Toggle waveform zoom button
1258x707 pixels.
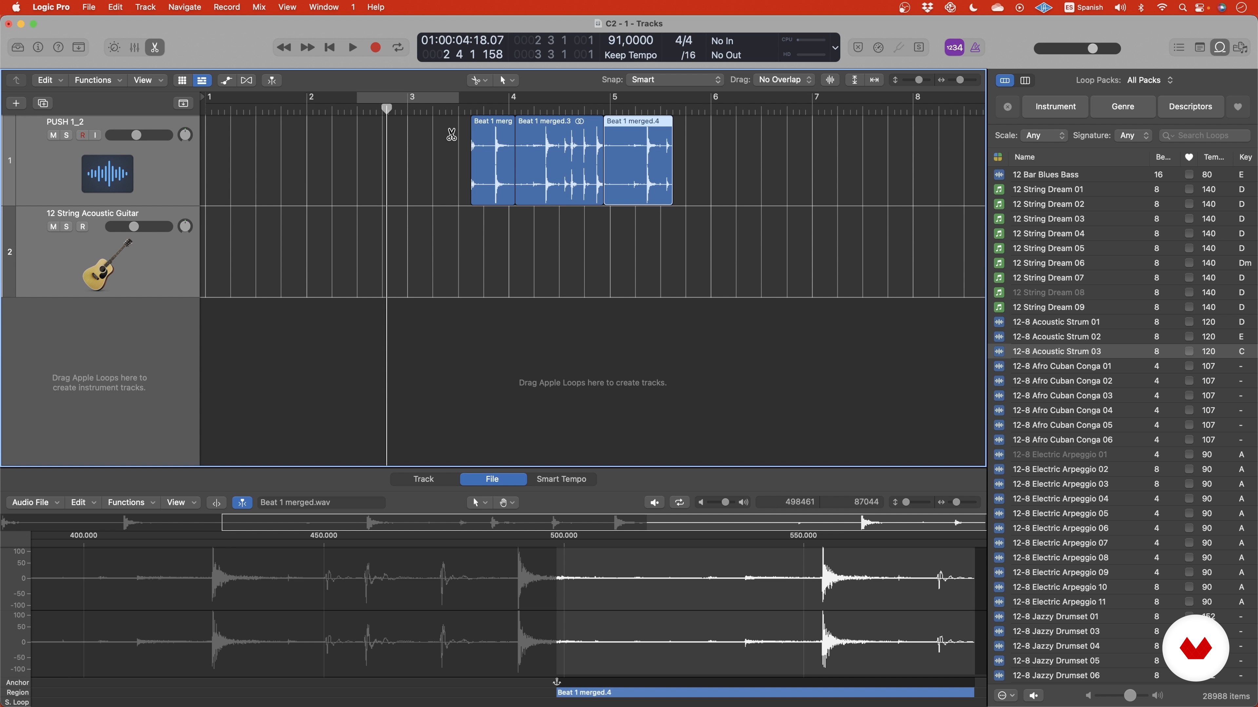[830, 80]
